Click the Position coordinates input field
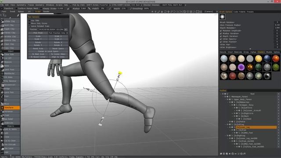The width and height of the screenshot is (281, 158). point(51,29)
